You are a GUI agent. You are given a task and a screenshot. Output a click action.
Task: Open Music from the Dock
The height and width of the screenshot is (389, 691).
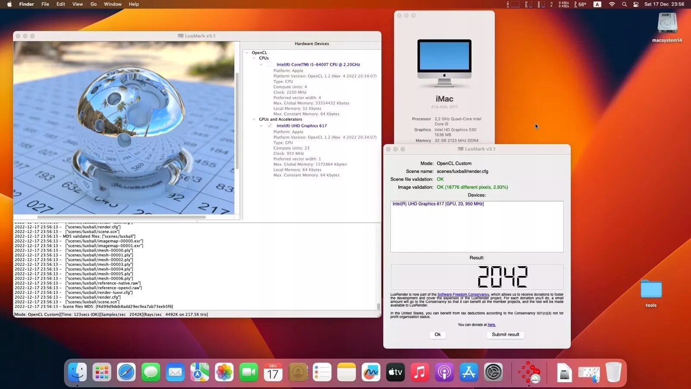point(420,372)
